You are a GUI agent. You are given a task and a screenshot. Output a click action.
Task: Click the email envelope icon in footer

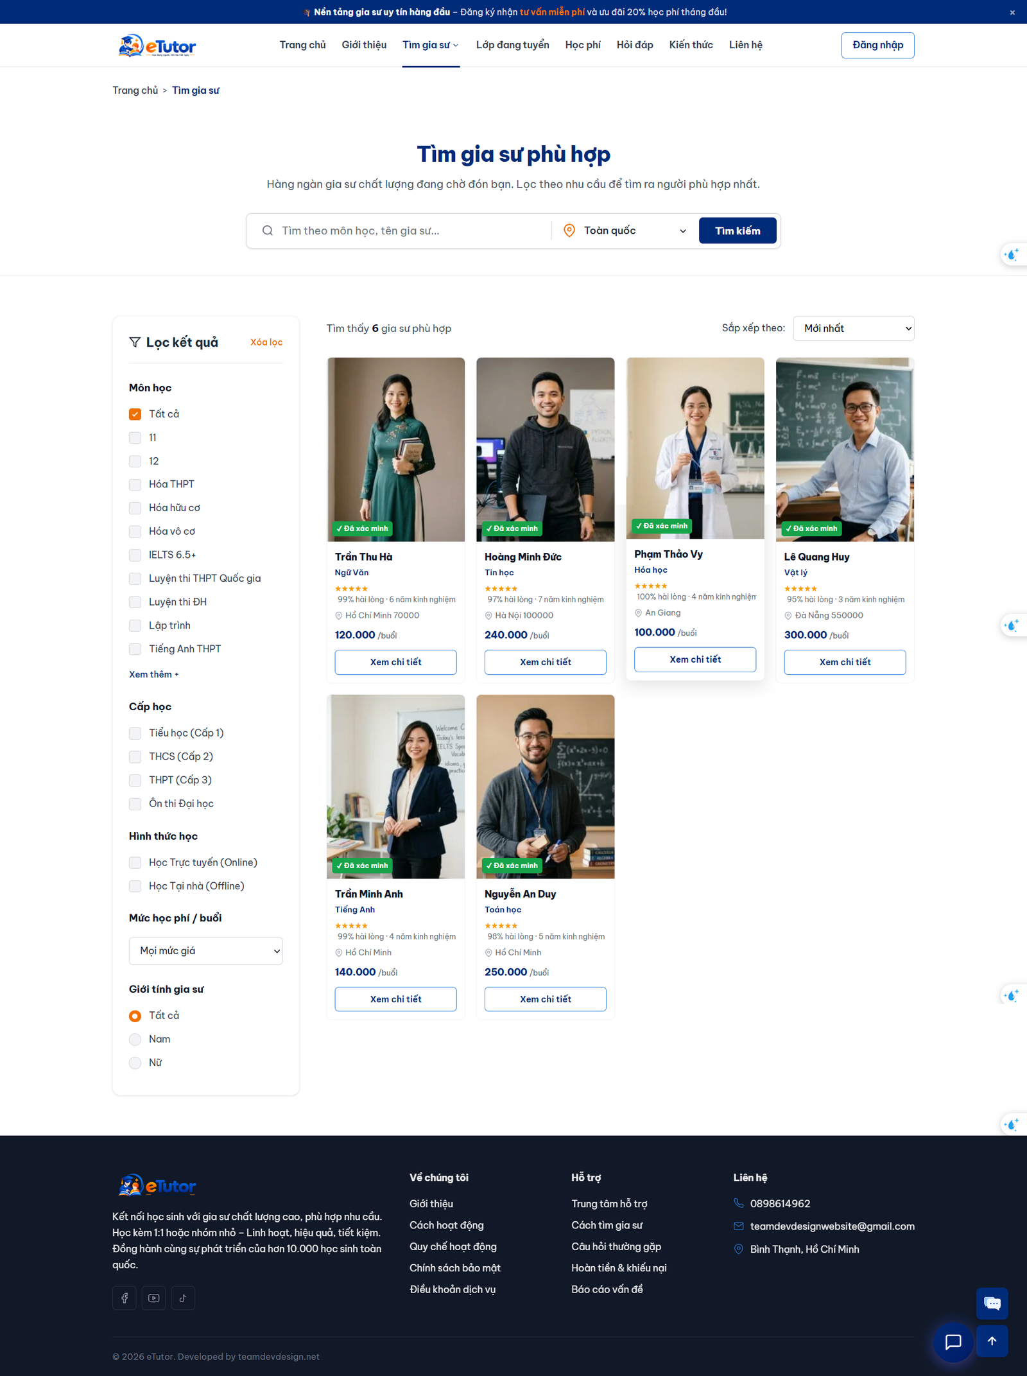(x=739, y=1226)
